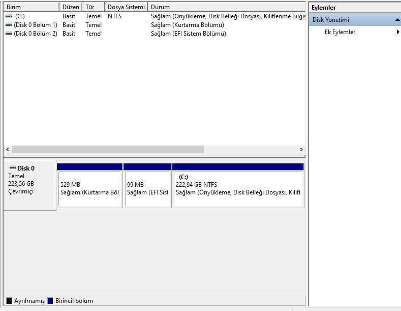Click the Ayrılmamış legend label

coord(29,301)
